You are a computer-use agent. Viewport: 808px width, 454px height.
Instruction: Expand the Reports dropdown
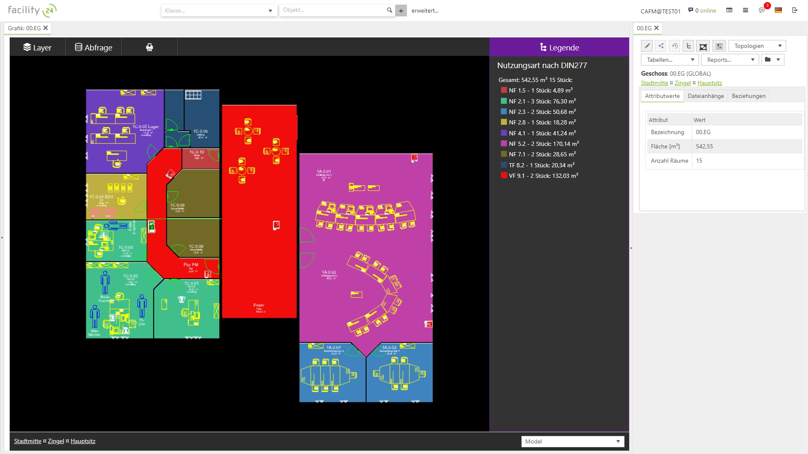[x=730, y=60]
